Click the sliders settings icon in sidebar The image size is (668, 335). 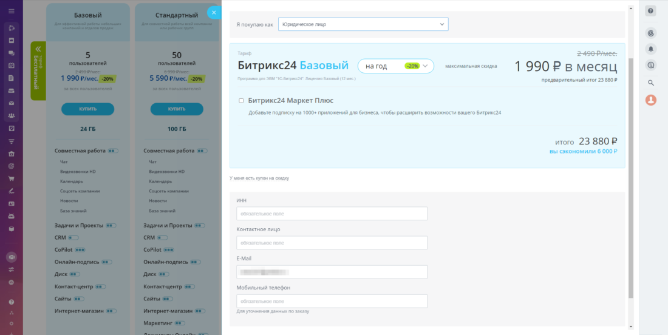click(12, 269)
